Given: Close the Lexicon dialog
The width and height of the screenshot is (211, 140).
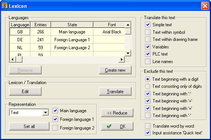Looking at the screenshot, I should coord(205,6).
